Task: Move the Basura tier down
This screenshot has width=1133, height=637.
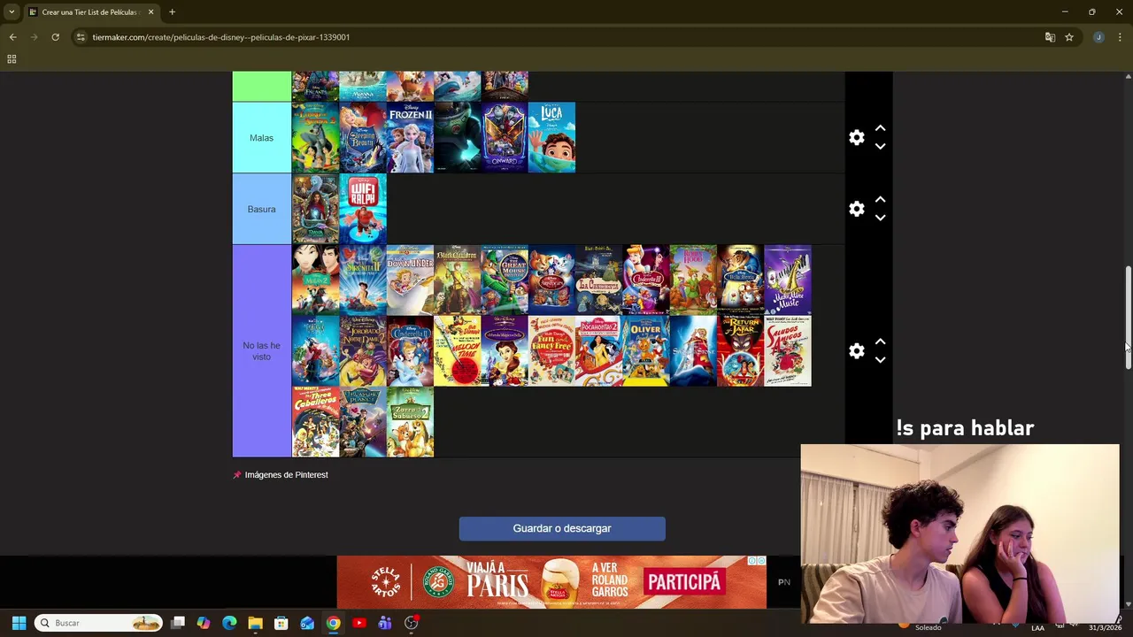Action: point(880,218)
